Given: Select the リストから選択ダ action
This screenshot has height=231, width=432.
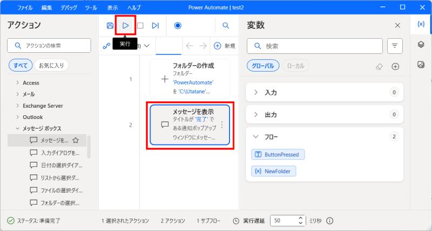Looking at the screenshot, I should [55, 178].
